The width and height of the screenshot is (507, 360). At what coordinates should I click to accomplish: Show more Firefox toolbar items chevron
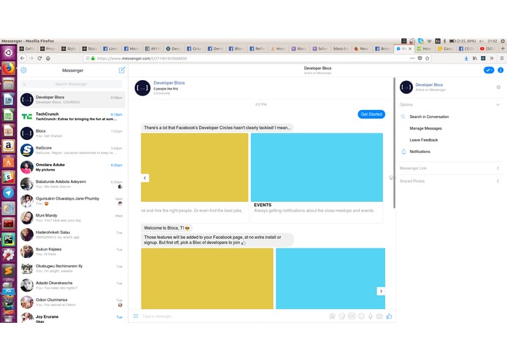(x=492, y=58)
